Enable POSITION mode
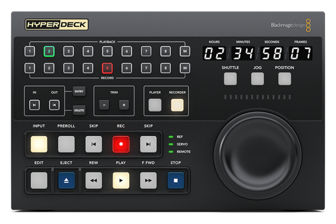This screenshot has width=336, height=224. [284, 78]
